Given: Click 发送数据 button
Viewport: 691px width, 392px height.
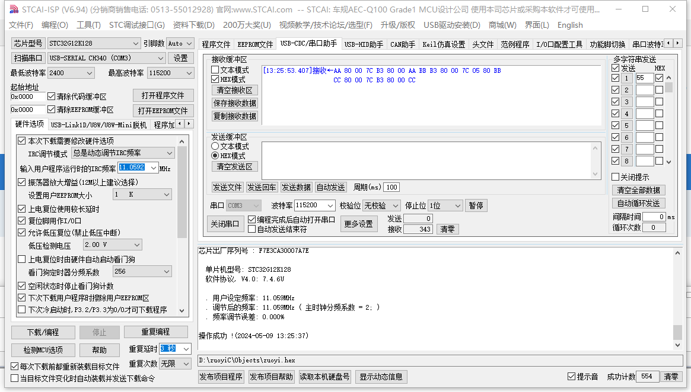Looking at the screenshot, I should pos(296,188).
